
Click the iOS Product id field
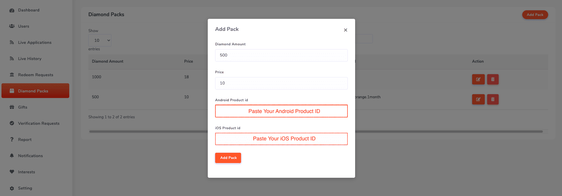coord(281,139)
